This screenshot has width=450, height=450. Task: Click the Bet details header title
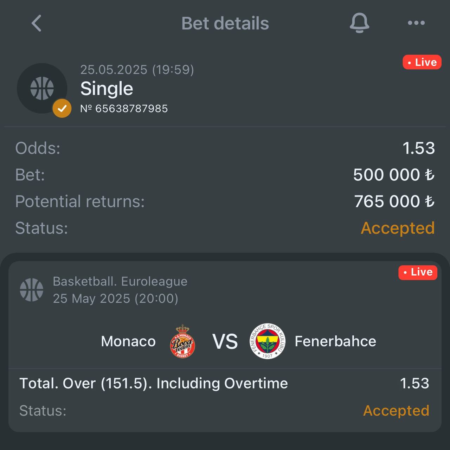225,23
